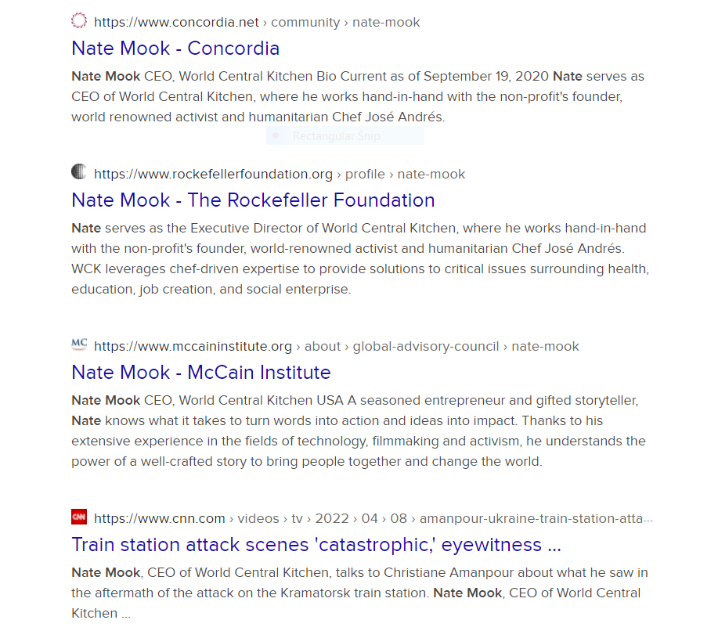This screenshot has height=638, width=718.
Task: Click the mccaininstitute.org URL breadcrumb
Action: tap(336, 347)
